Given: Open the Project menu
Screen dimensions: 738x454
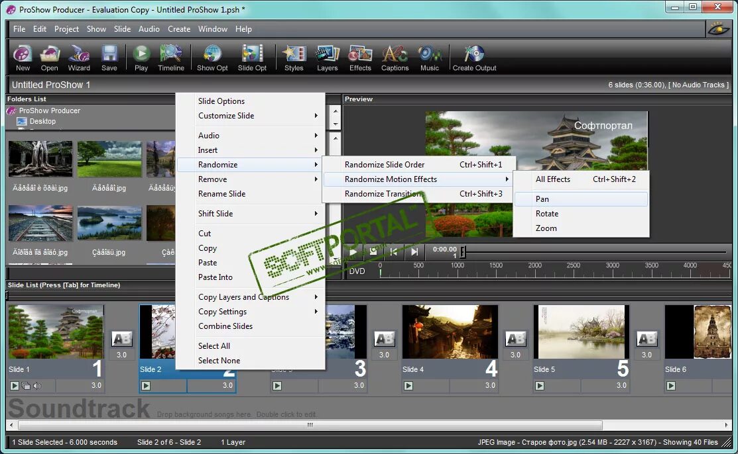Looking at the screenshot, I should pyautogui.click(x=66, y=29).
